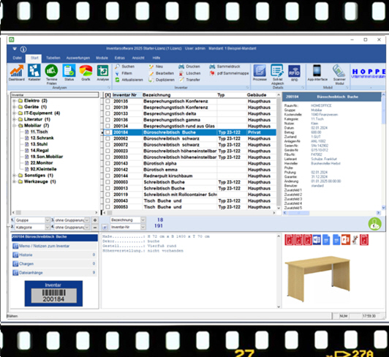389x357 pixels.
Task: Check the box for item 200143
Action: 107,163
